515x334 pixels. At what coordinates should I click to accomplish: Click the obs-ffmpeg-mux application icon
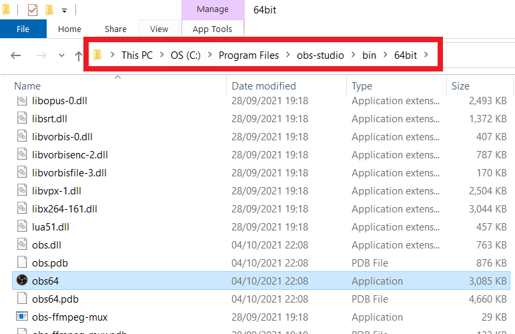coord(21,317)
